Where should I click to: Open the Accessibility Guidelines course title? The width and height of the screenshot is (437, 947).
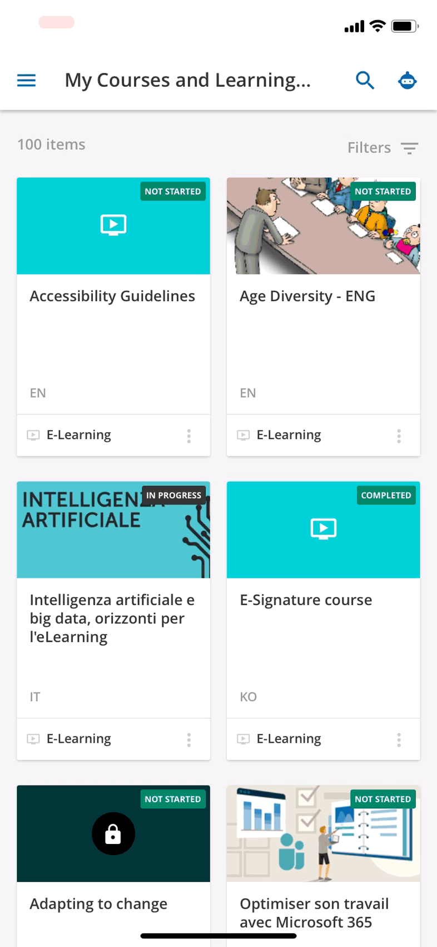(112, 296)
